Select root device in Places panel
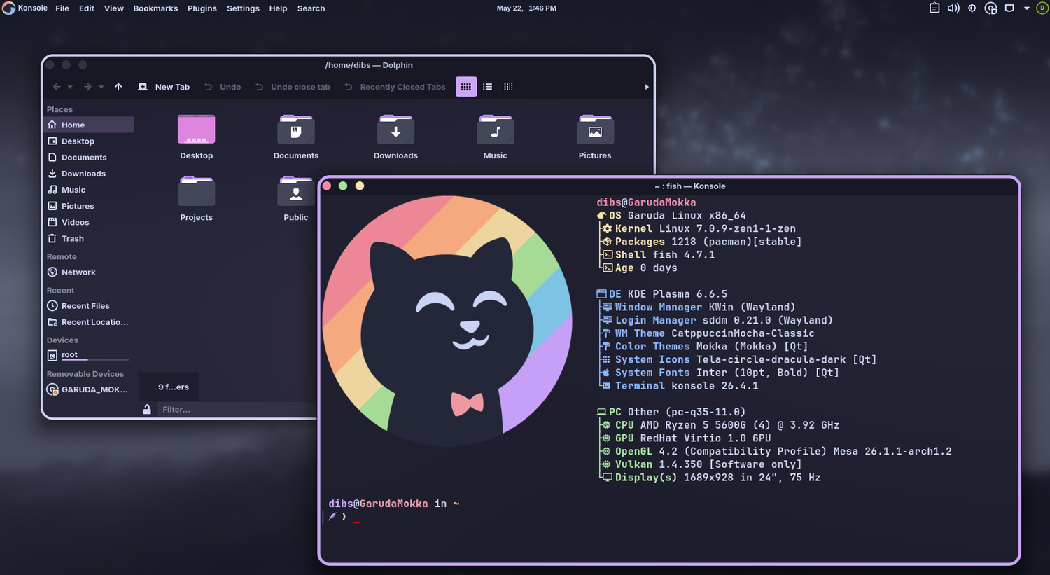Image resolution: width=1050 pixels, height=575 pixels. point(88,355)
